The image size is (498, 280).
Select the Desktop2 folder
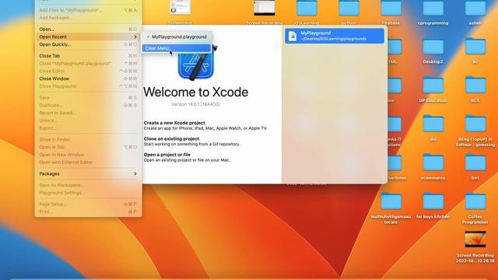pyautogui.click(x=433, y=47)
